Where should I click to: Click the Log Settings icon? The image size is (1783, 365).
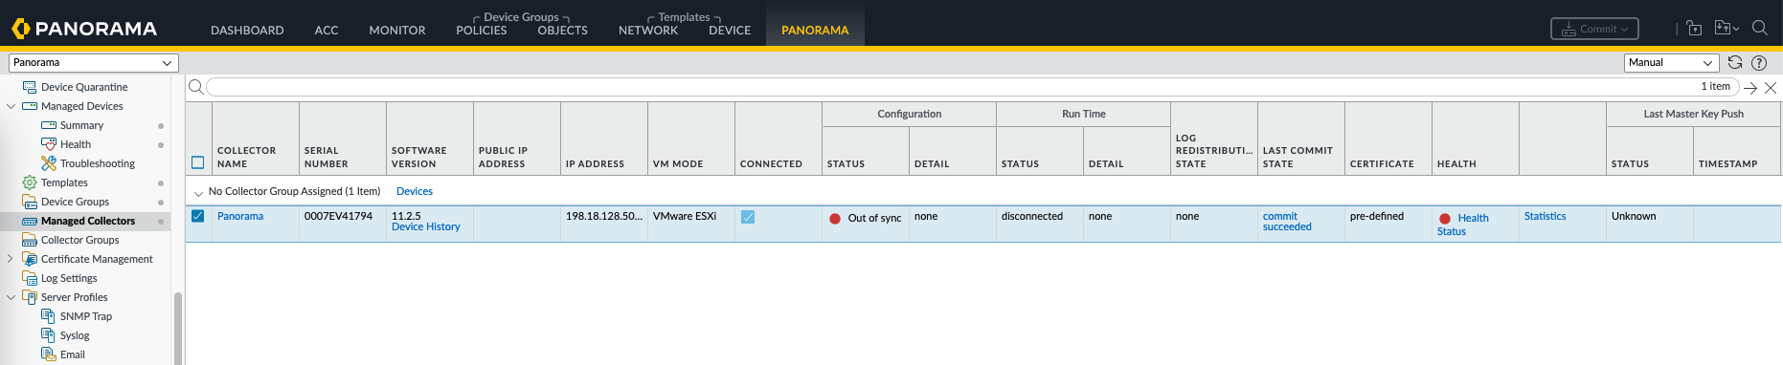tap(30, 278)
